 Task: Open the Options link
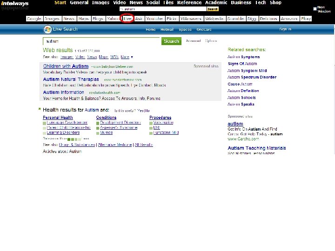pos(211,41)
